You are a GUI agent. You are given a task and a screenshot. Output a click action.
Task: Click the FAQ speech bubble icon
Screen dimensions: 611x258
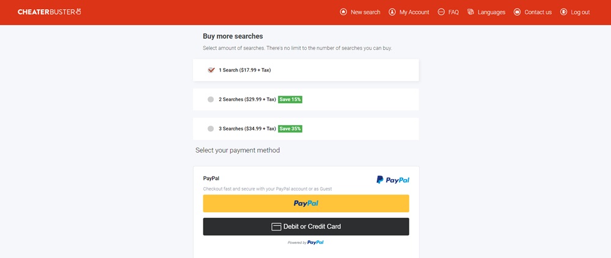pyautogui.click(x=441, y=12)
